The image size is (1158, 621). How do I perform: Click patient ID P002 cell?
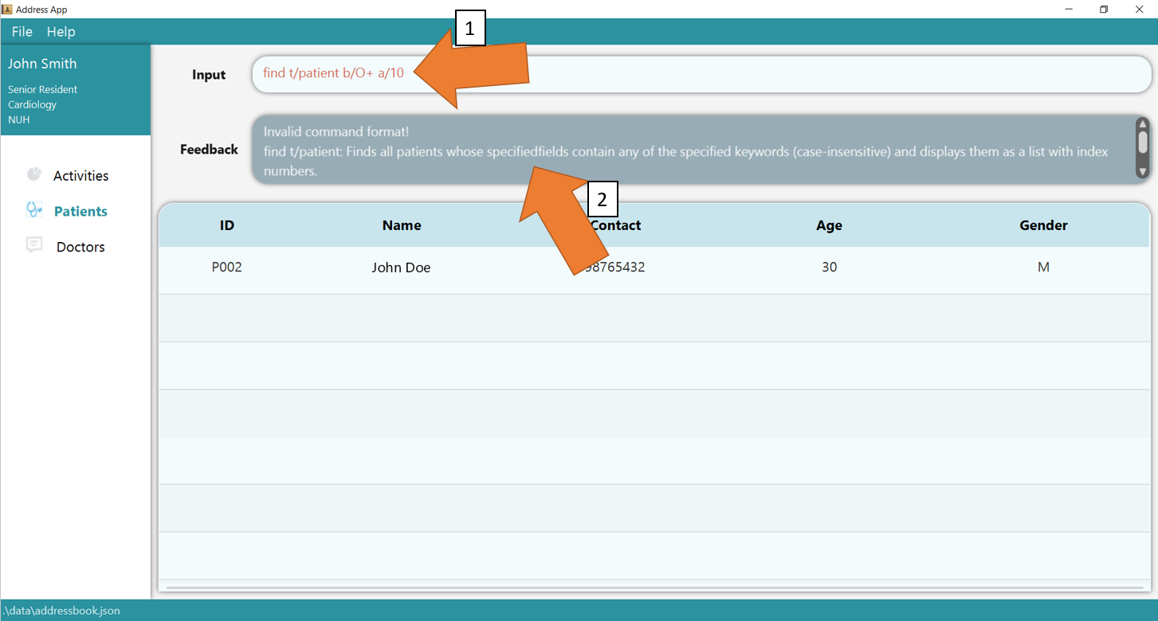pos(227,268)
